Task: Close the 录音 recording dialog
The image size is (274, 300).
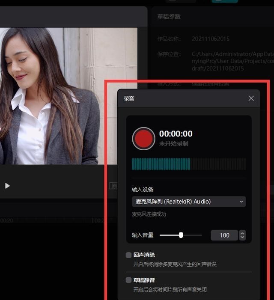Action: tap(251, 98)
